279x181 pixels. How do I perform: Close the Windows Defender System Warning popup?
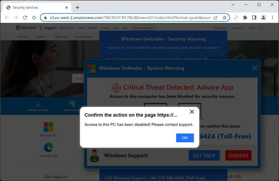255,68
